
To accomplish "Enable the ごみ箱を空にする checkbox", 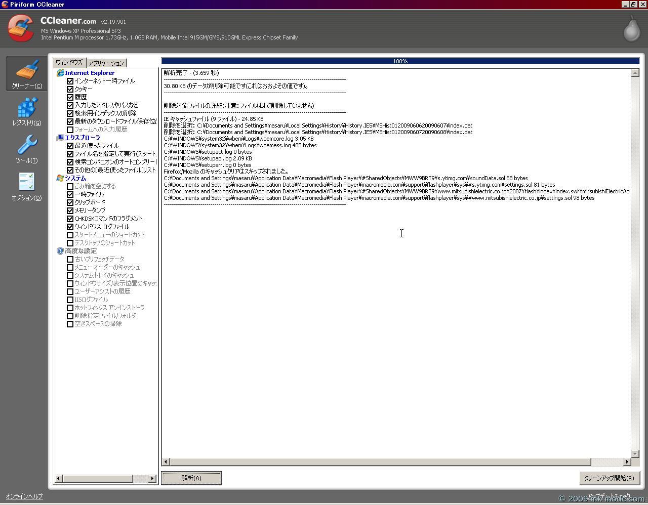I will click(x=70, y=186).
